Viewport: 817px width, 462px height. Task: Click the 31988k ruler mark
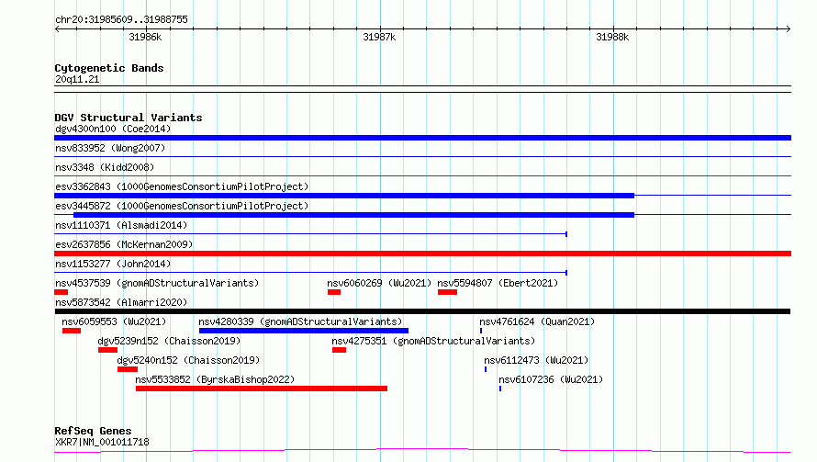pyautogui.click(x=613, y=37)
